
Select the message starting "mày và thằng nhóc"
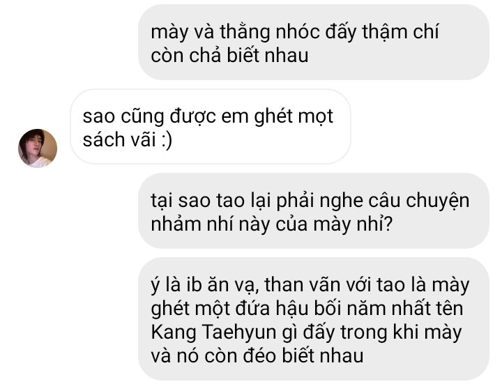(314, 42)
